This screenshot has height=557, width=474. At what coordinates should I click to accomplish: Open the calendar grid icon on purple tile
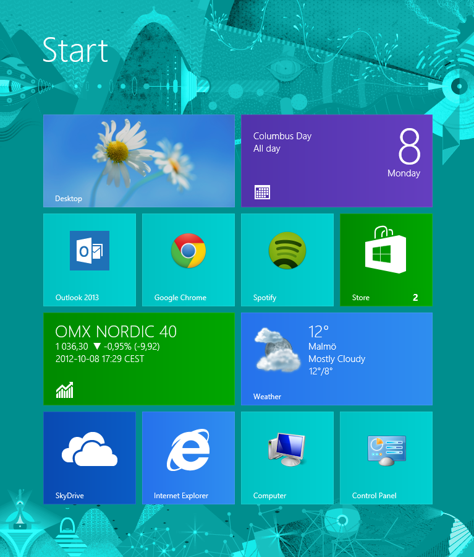click(262, 192)
